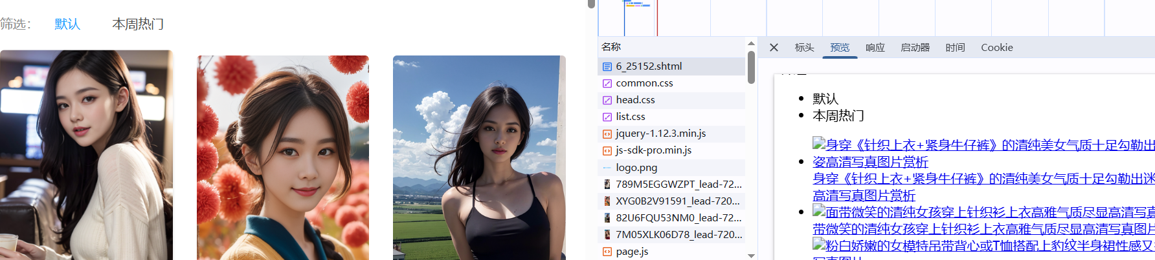The height and width of the screenshot is (260, 1155).
Task: Close the request details panel
Action: tap(774, 48)
